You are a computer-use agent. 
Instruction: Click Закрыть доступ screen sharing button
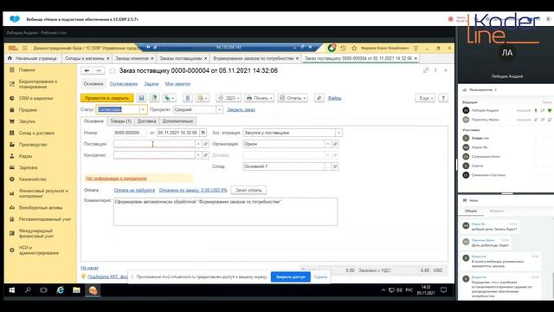coord(291,277)
